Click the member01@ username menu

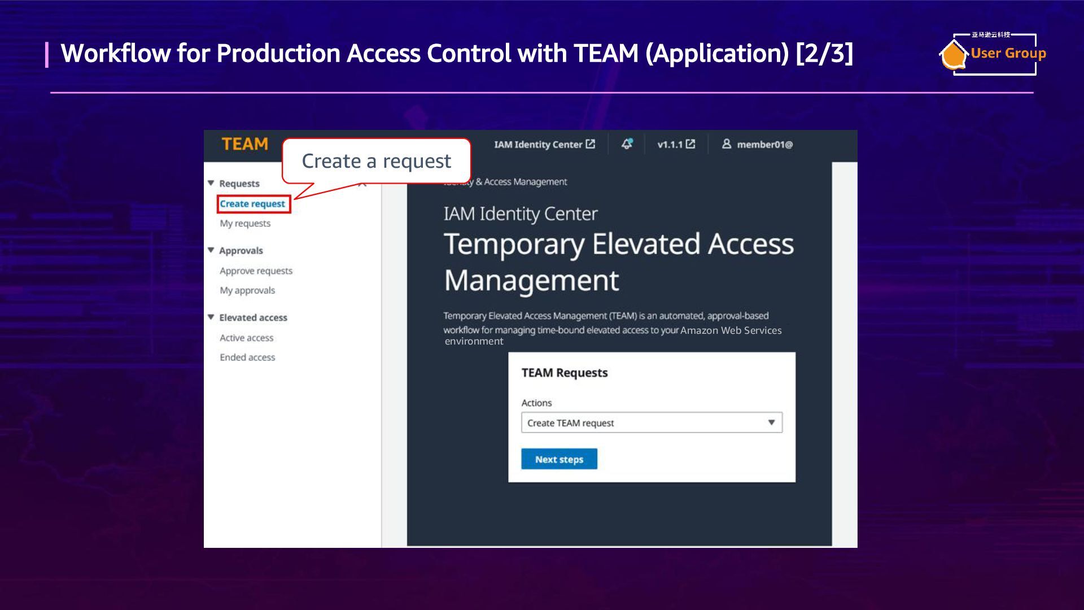coord(764,145)
